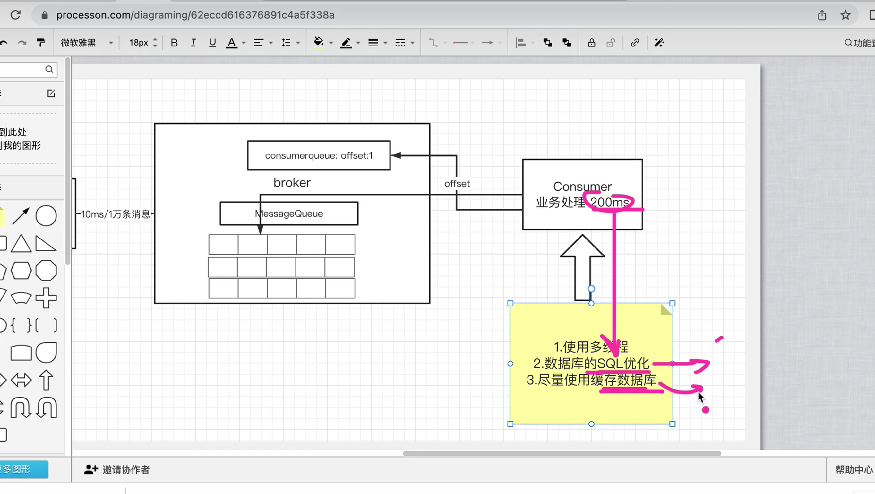Toggle underline text formatting
Image resolution: width=875 pixels, height=494 pixels.
click(x=212, y=43)
